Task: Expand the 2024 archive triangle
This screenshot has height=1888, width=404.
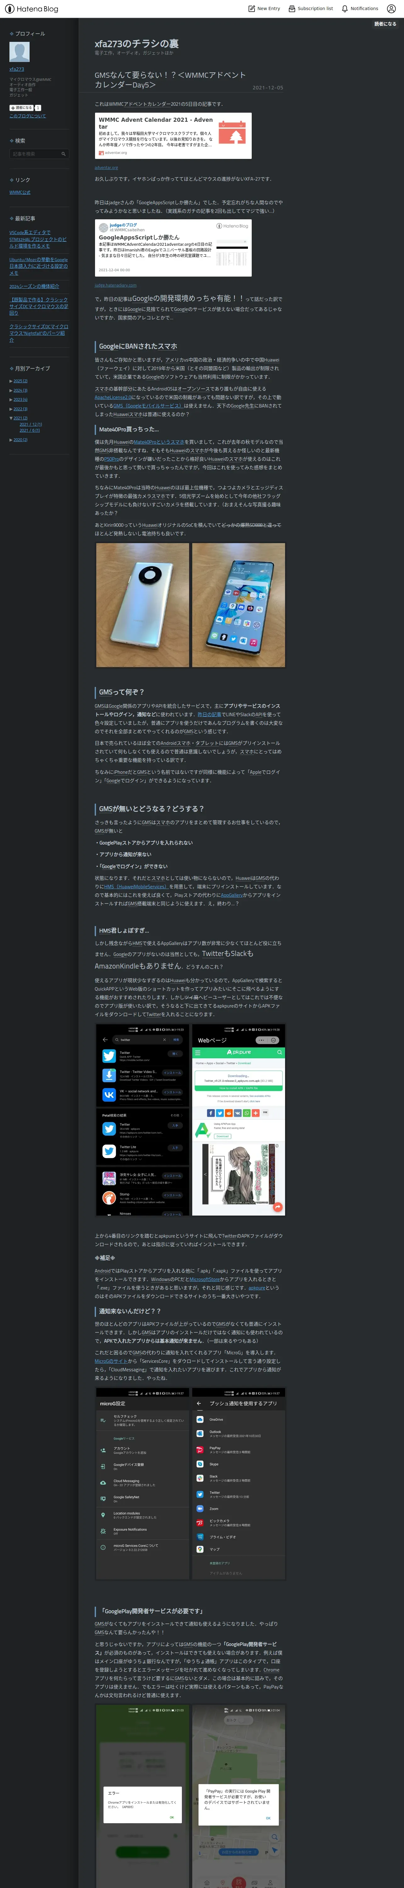Action: (x=11, y=391)
